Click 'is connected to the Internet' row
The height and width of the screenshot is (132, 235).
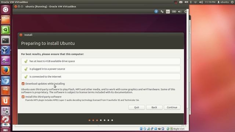tap(101, 77)
